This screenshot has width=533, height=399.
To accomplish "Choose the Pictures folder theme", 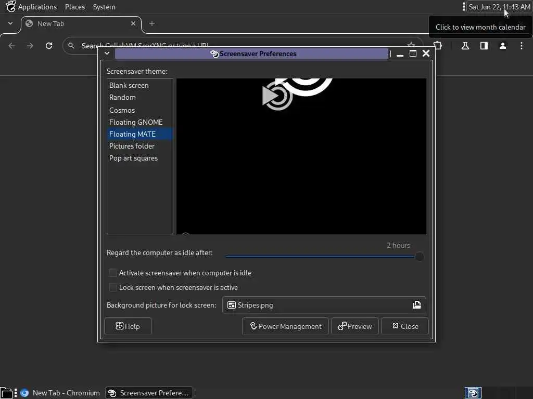I will tap(139, 146).
